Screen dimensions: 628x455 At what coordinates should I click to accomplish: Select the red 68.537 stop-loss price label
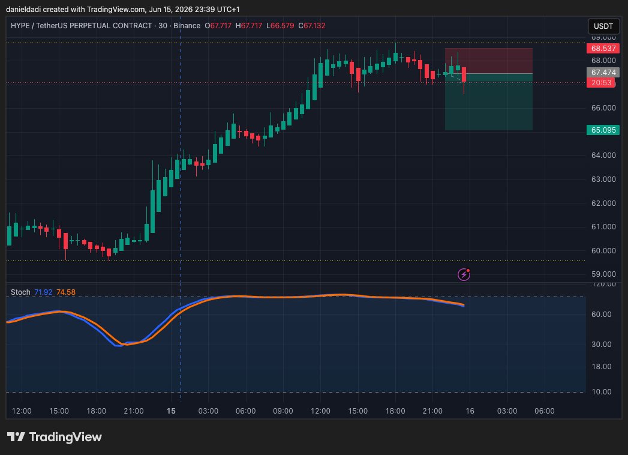(603, 49)
